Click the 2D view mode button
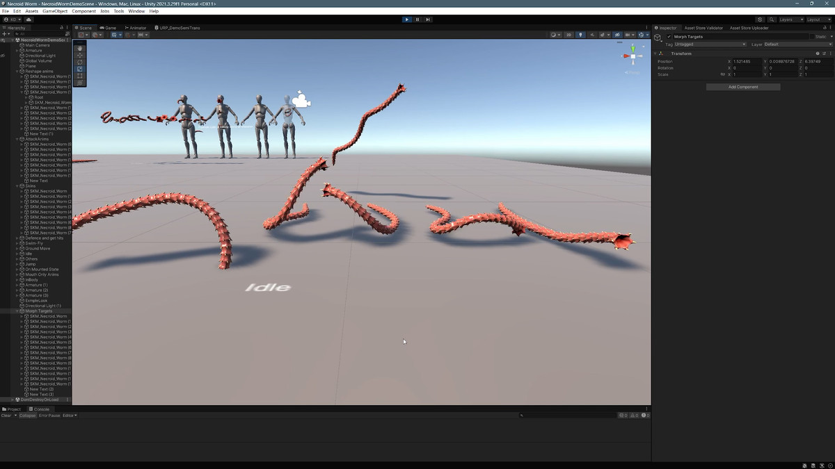The width and height of the screenshot is (835, 469). (x=568, y=35)
